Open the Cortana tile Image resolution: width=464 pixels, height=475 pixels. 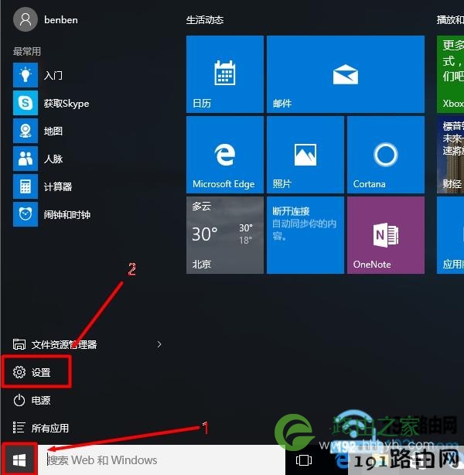pos(386,155)
